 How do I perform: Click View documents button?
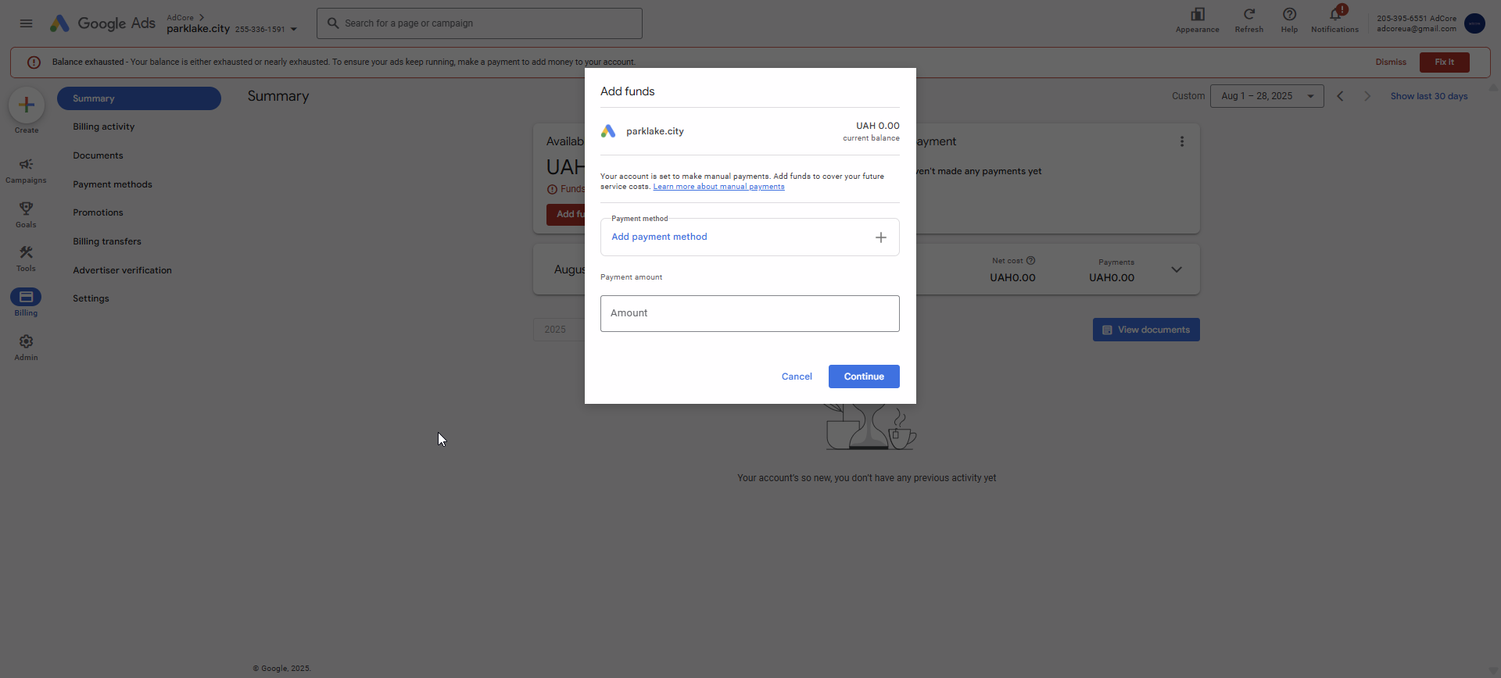click(x=1146, y=330)
